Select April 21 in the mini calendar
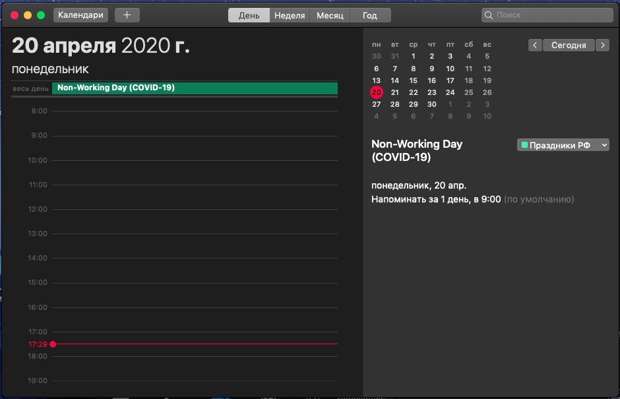 coord(394,92)
